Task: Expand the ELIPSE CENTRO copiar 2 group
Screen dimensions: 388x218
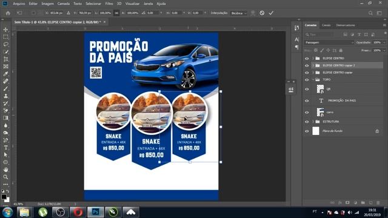Action: point(313,65)
